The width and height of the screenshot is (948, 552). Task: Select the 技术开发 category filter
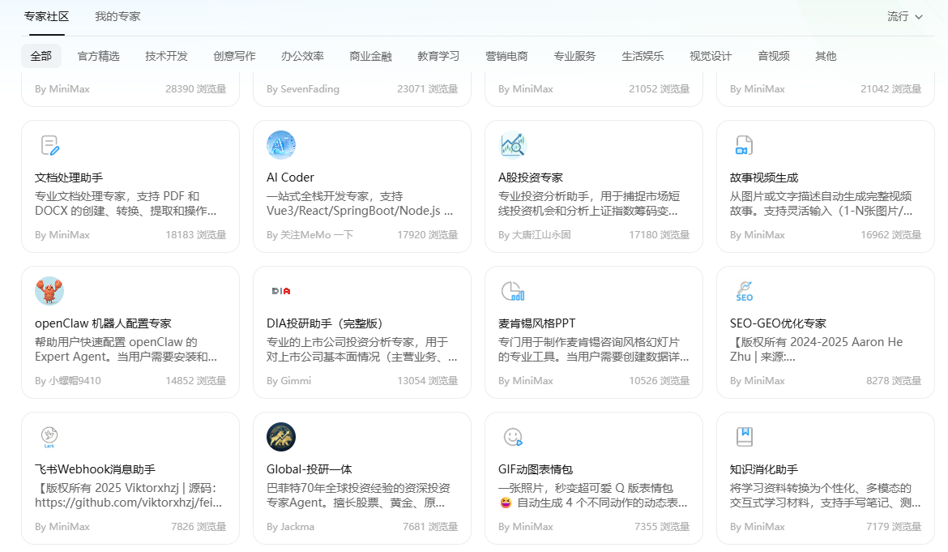(166, 56)
